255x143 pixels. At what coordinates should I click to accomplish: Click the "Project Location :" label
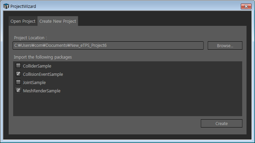point(30,38)
